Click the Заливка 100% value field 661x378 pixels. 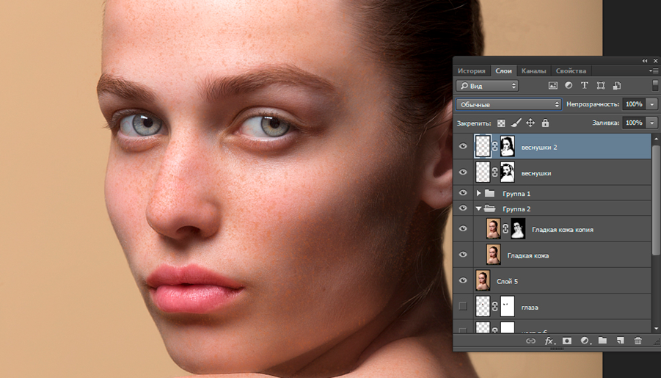click(634, 123)
